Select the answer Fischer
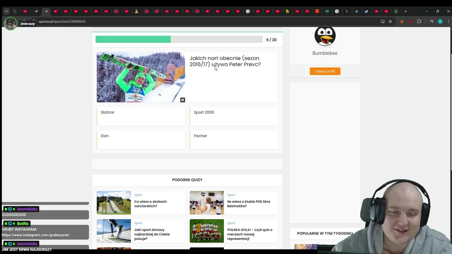452x254 pixels. coord(234,140)
